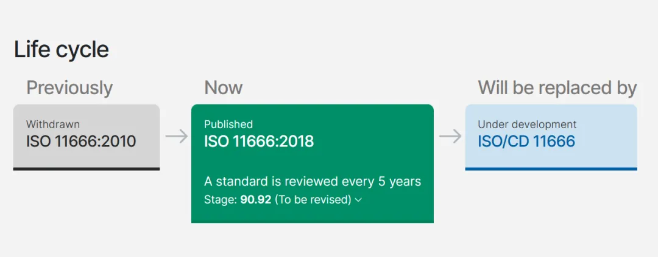
Task: Click 'A standard is reviewed every 5 years'
Action: point(313,182)
